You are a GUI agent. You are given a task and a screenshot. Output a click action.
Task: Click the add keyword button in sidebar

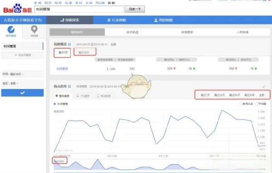point(22,55)
